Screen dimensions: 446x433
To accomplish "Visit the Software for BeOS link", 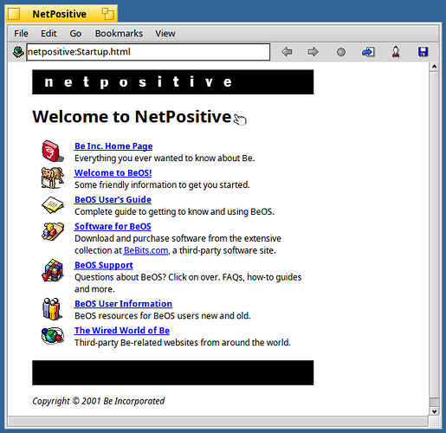I will click(113, 226).
